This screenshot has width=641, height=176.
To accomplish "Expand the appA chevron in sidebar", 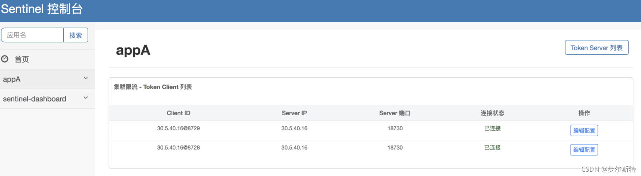I will pos(86,78).
